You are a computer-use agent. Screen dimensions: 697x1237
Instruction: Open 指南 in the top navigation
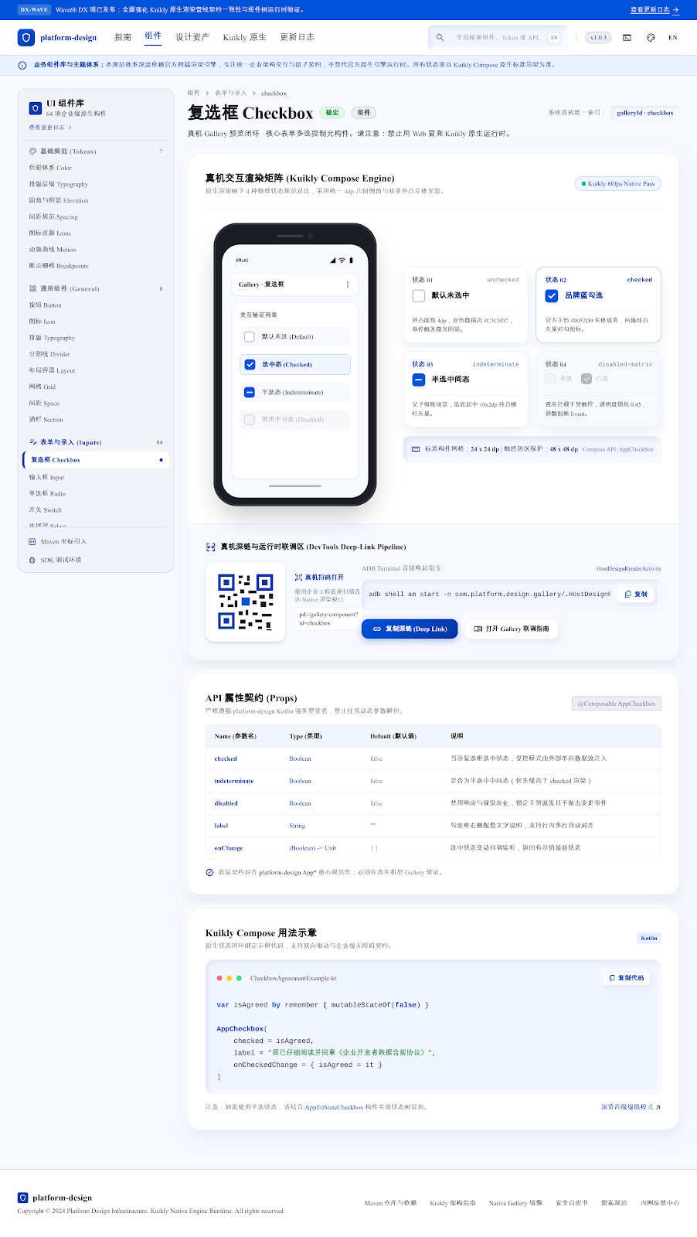(123, 37)
